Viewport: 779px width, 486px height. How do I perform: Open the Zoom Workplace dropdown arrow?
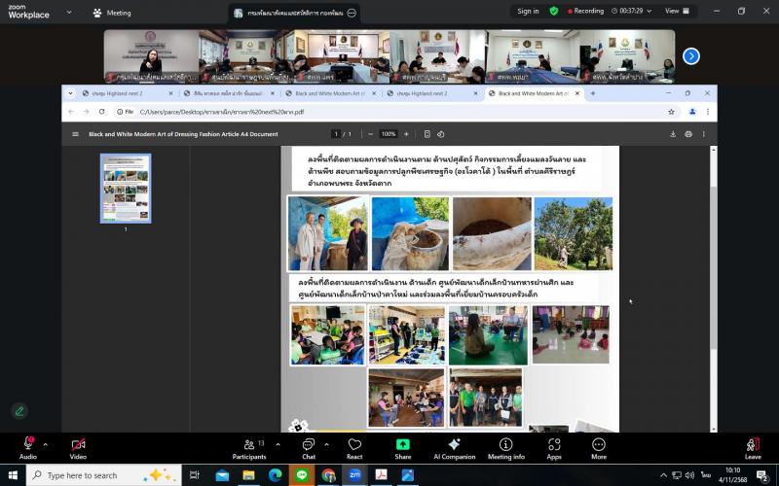(69, 12)
